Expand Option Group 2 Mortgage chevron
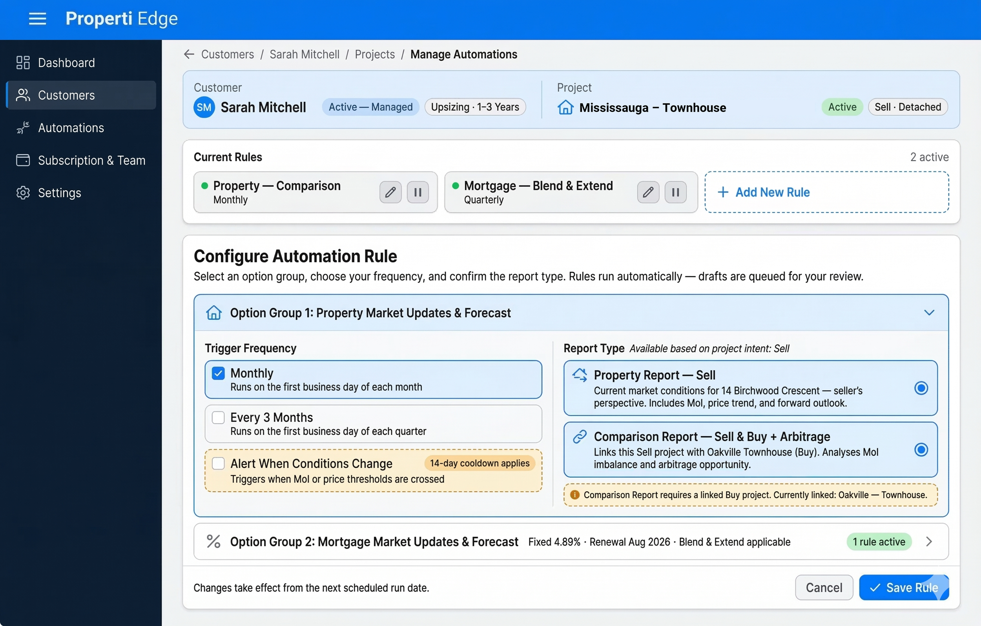This screenshot has height=626, width=981. click(929, 541)
